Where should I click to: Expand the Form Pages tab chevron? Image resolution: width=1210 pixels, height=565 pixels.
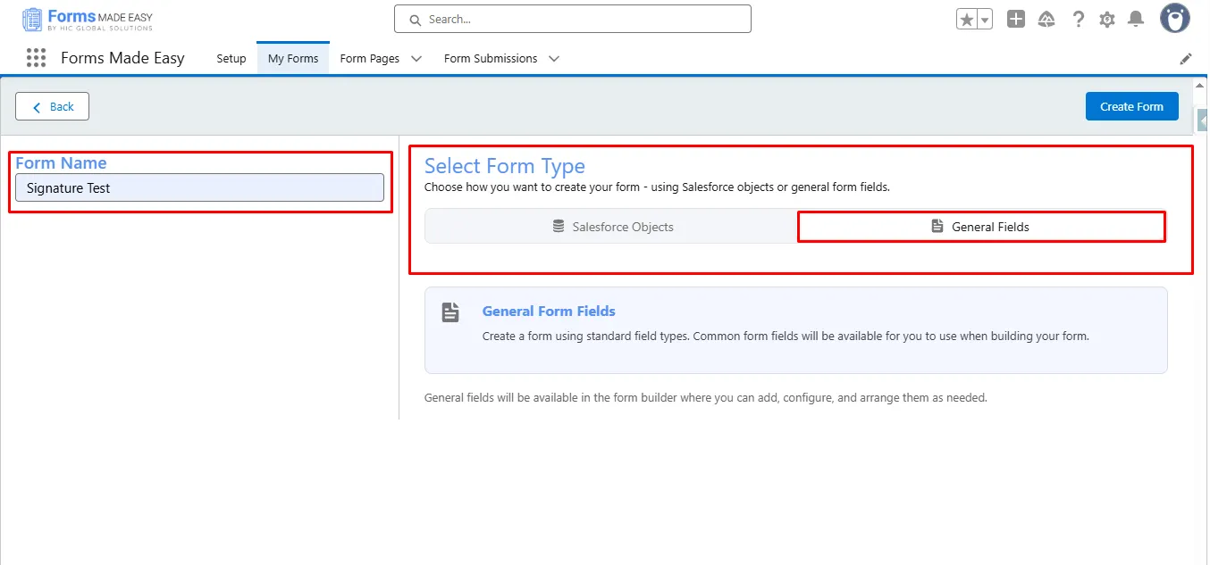tap(416, 59)
